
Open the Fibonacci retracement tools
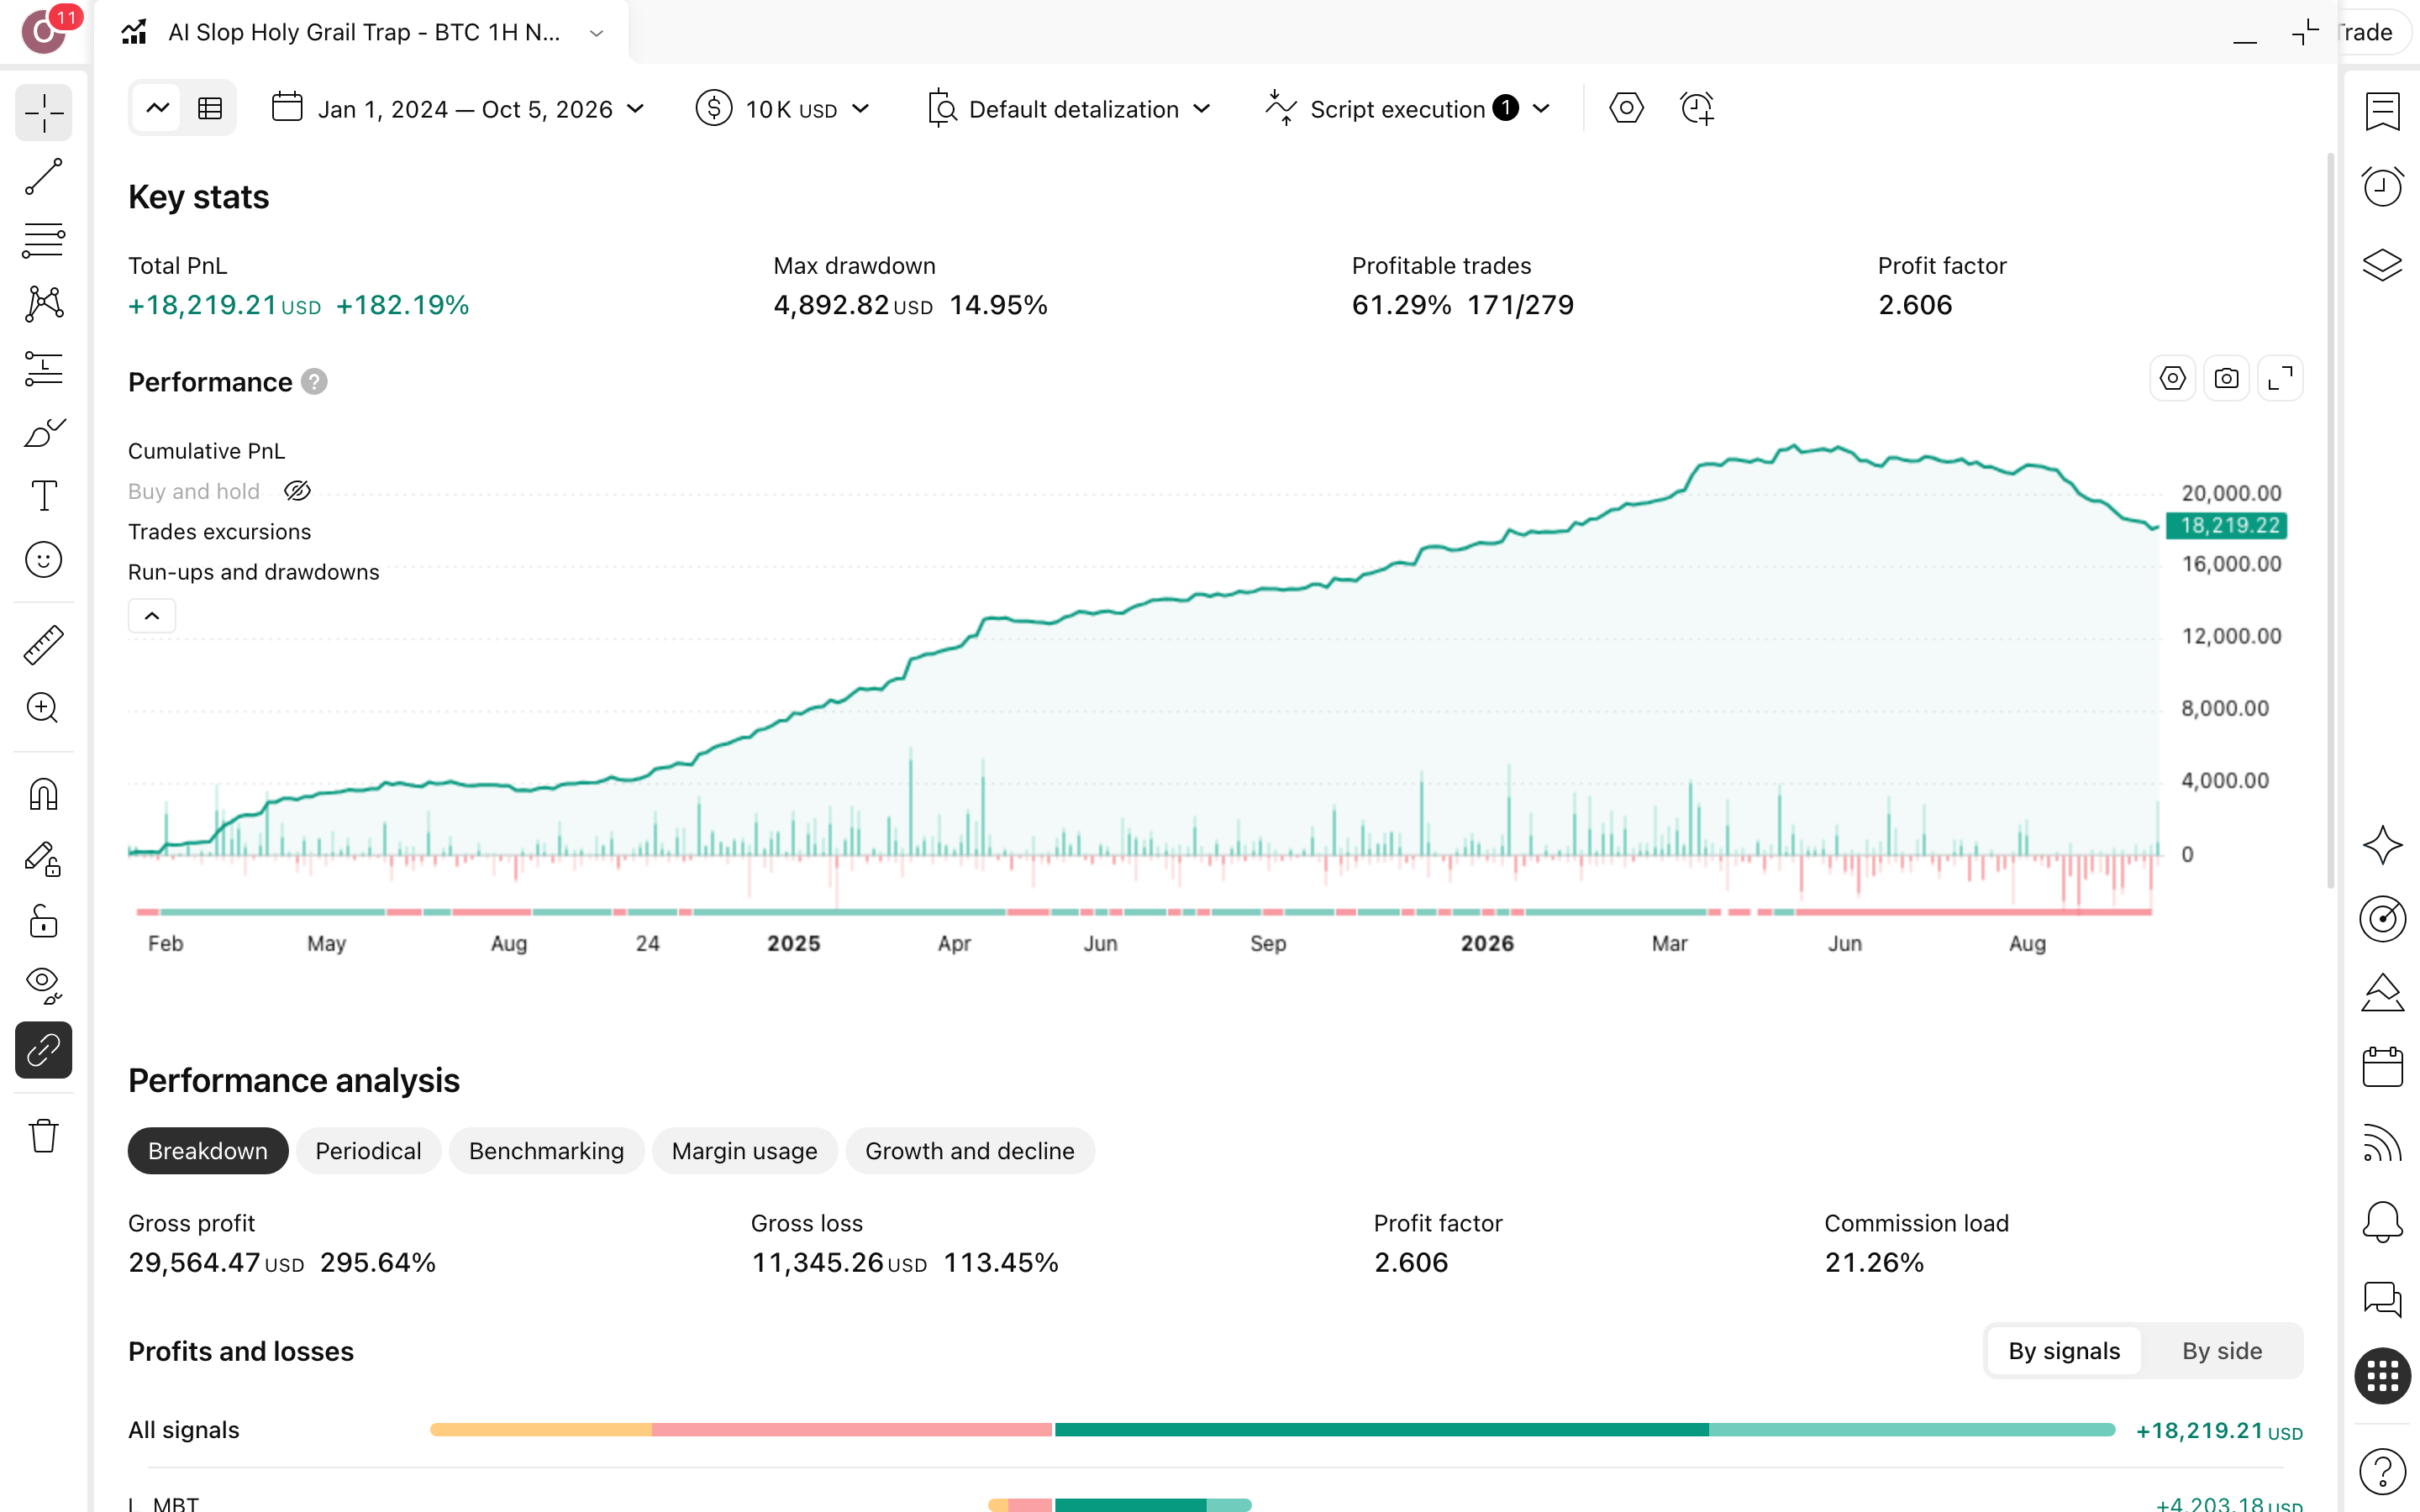coord(43,240)
